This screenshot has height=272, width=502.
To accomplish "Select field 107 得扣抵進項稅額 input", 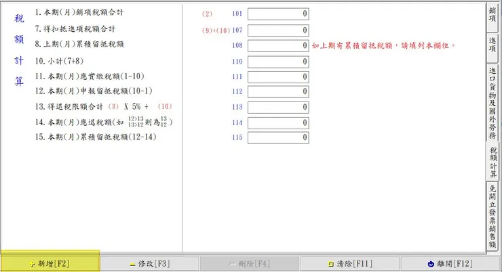I will point(278,30).
